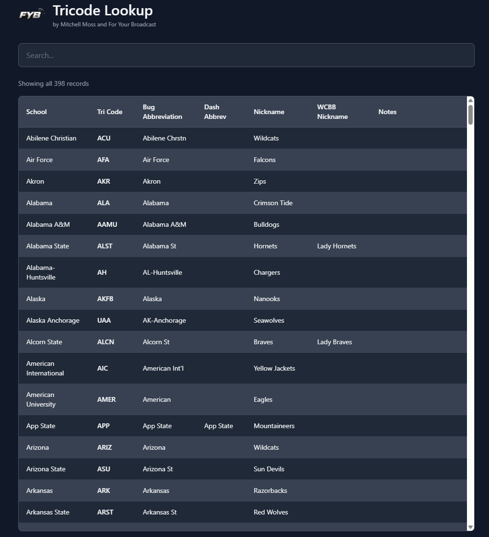
Task: Click the School column header
Action: pyautogui.click(x=36, y=112)
